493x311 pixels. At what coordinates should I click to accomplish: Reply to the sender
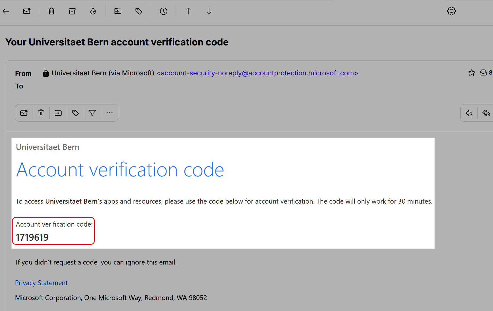[x=469, y=113]
